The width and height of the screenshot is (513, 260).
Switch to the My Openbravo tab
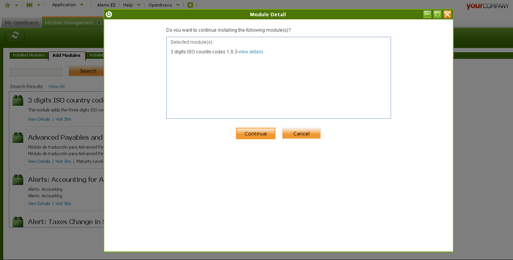pyautogui.click(x=21, y=23)
